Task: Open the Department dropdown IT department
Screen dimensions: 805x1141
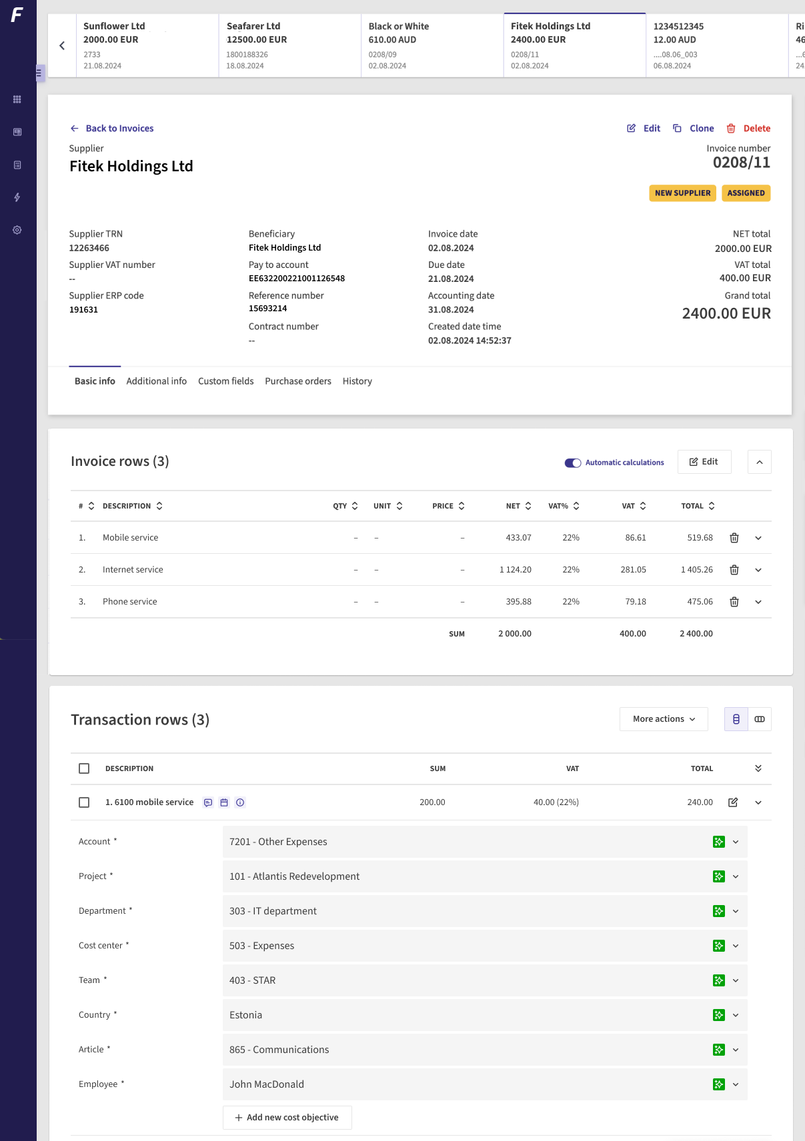Action: pos(485,911)
